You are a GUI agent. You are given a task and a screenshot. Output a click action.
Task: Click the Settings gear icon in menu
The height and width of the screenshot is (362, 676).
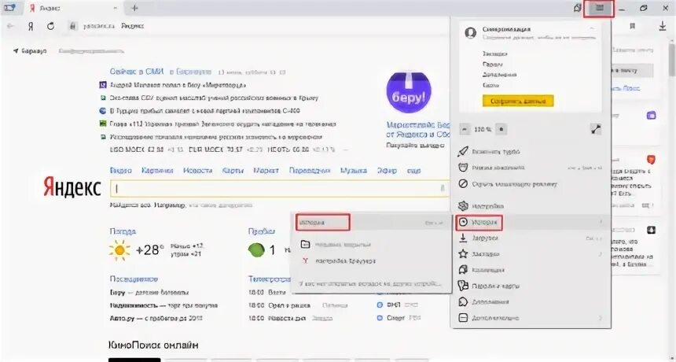463,206
